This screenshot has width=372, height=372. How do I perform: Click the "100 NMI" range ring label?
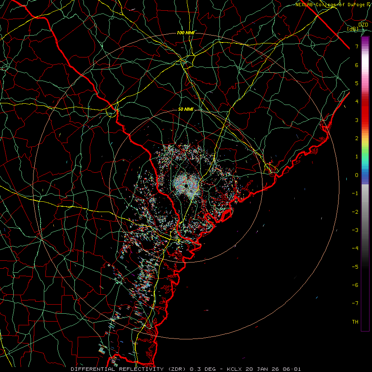[x=186, y=33]
